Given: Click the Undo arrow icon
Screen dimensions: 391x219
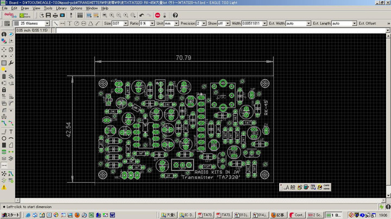Looking at the screenshot, I should (141, 15).
